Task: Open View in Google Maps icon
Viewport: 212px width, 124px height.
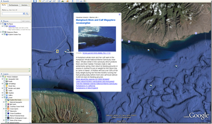Action: coord(85,1)
